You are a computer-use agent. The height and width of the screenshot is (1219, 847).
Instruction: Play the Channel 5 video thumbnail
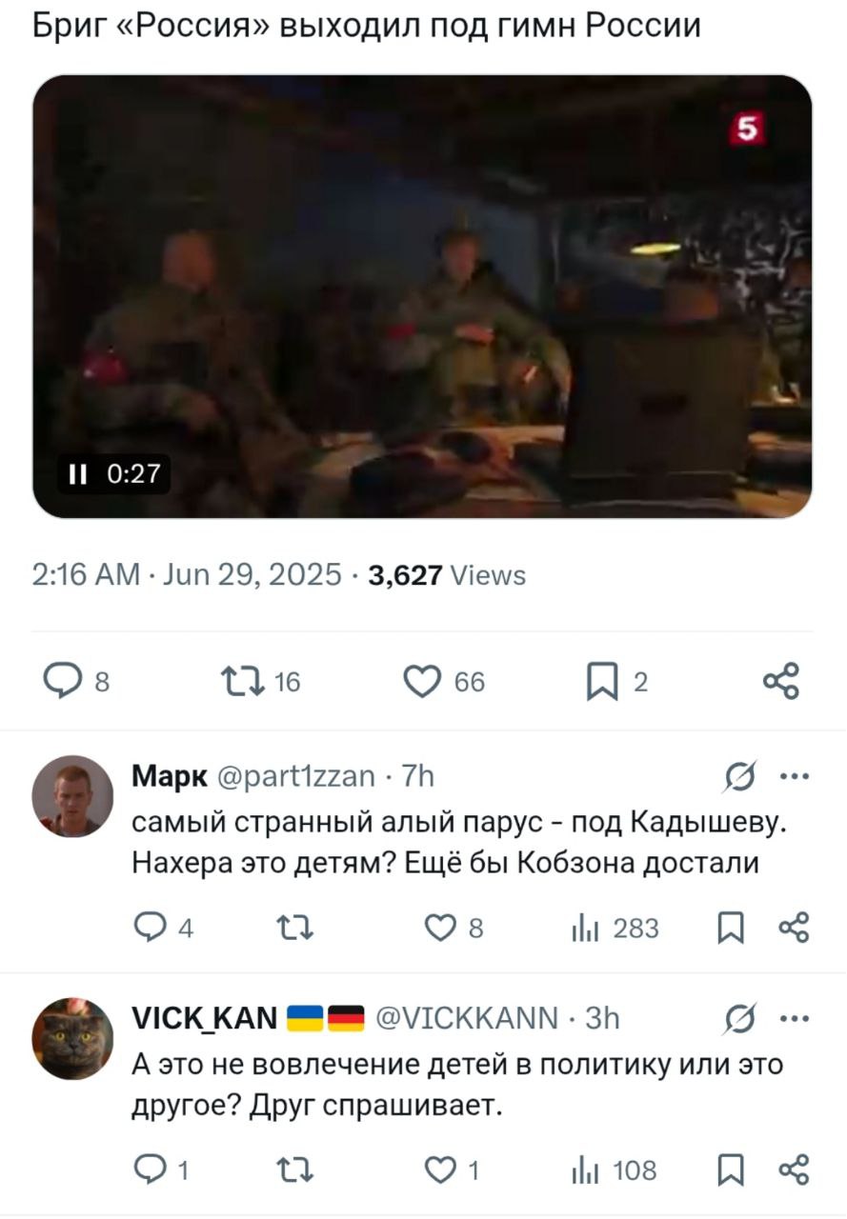coord(423,296)
